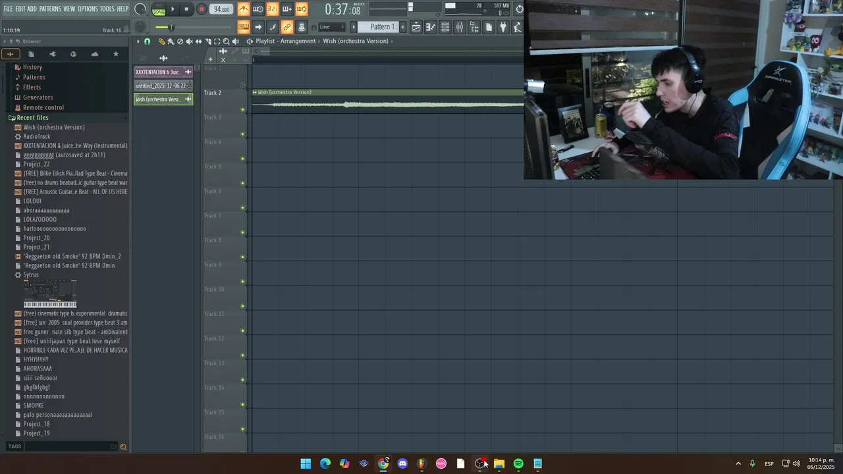This screenshot has height=474, width=843.
Task: Click the step editing arrow icon
Action: pyautogui.click(x=258, y=27)
